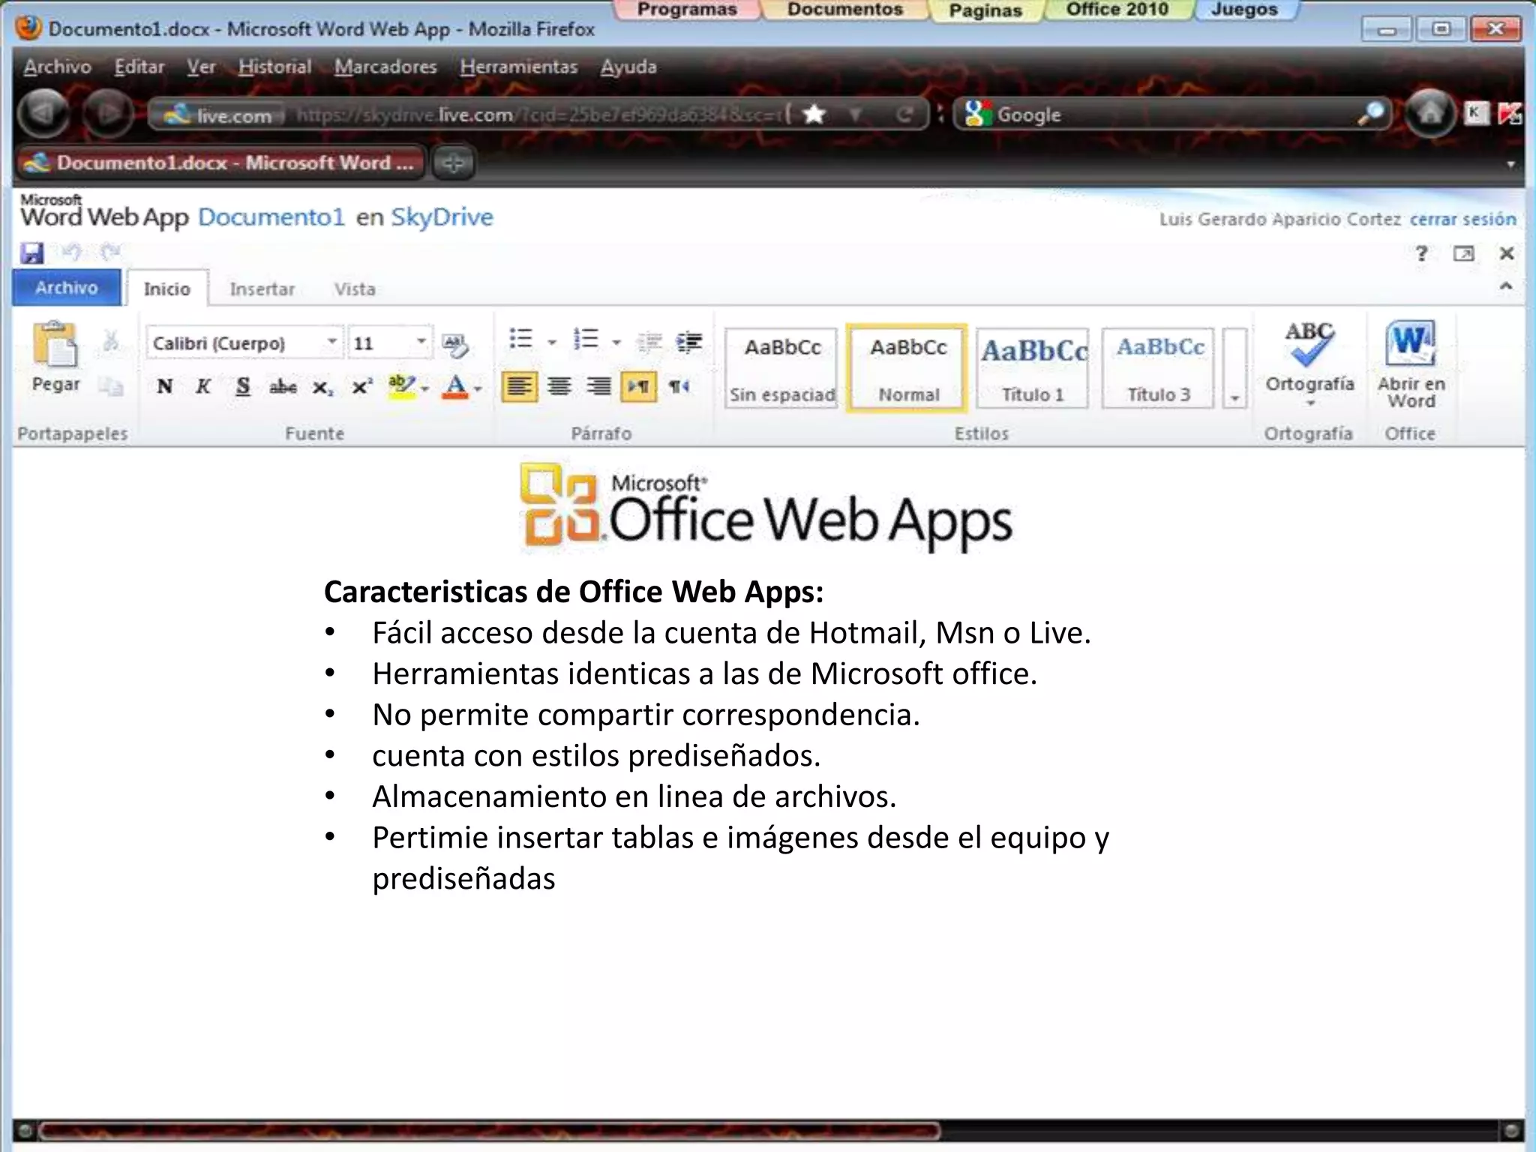This screenshot has height=1152, width=1536.
Task: Toggle strikethrough abc formatting
Action: click(283, 386)
